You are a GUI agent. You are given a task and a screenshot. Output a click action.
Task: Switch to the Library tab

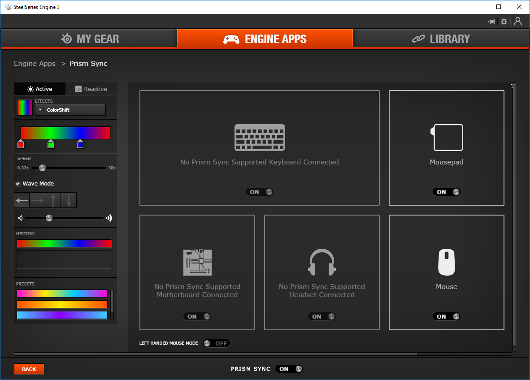pos(441,39)
